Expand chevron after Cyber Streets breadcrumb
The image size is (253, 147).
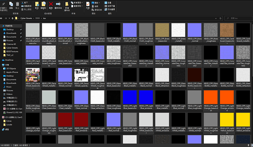(x=34, y=18)
